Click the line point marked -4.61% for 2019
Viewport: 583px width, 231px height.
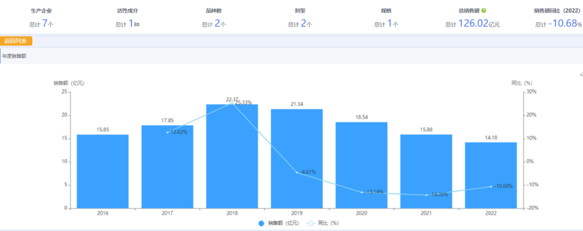point(297,172)
